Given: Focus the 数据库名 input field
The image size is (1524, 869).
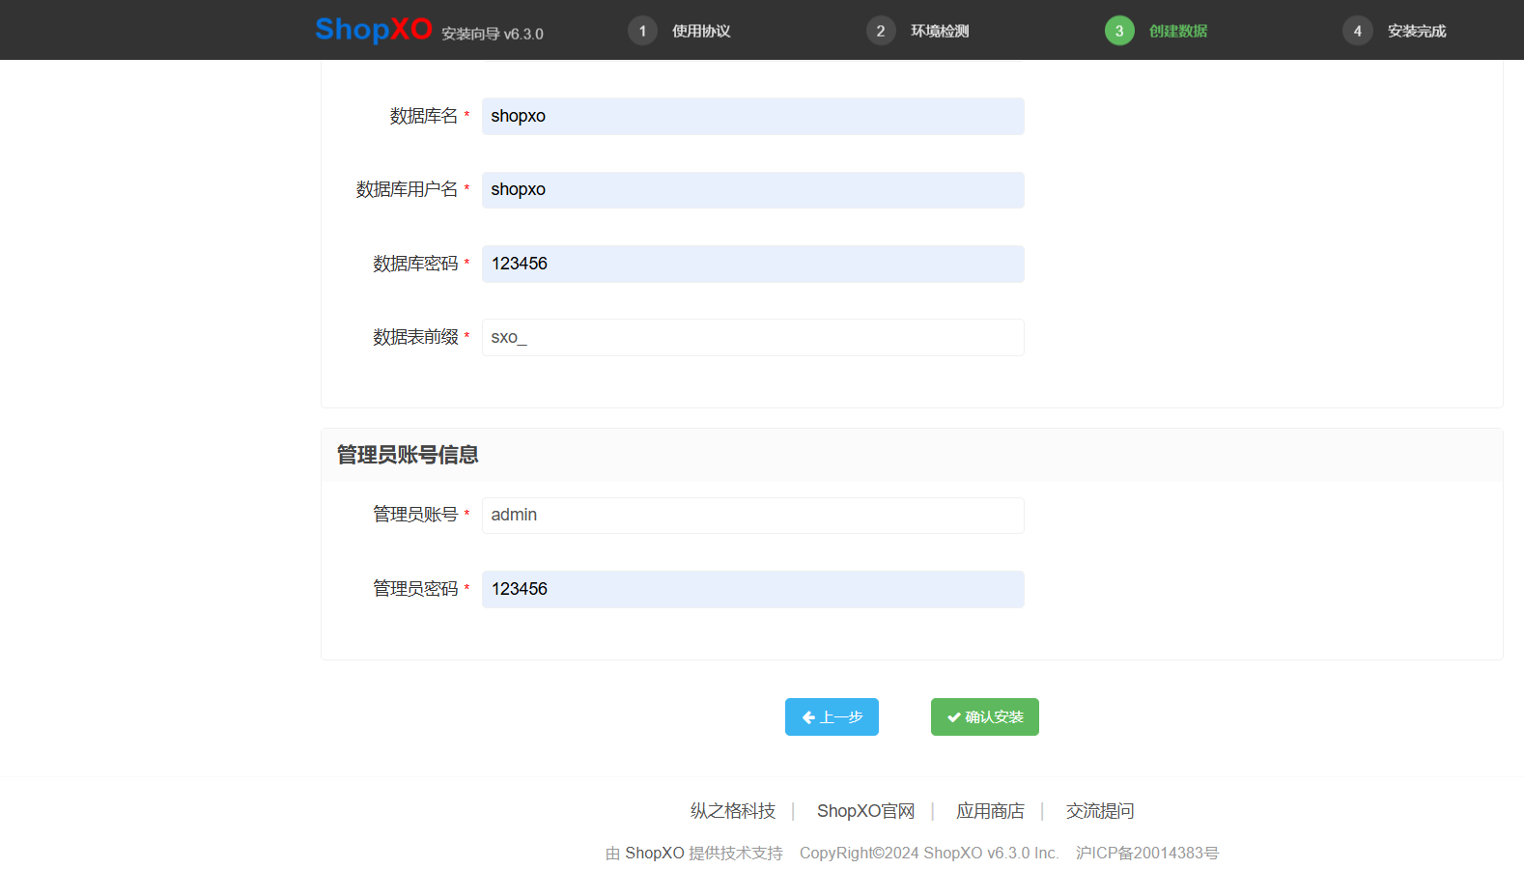Looking at the screenshot, I should pyautogui.click(x=753, y=116).
